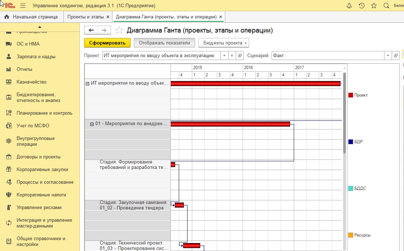Click Сформировать button
This screenshot has height=251, width=404.
tap(107, 43)
